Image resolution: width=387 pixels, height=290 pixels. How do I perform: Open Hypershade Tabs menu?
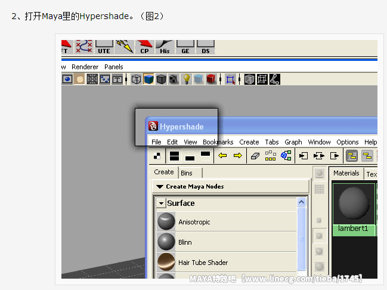pos(272,142)
